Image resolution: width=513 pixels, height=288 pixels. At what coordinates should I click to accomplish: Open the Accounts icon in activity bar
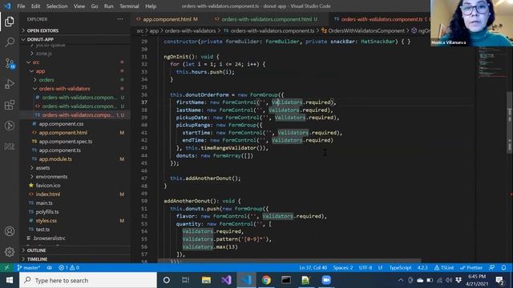[10, 231]
